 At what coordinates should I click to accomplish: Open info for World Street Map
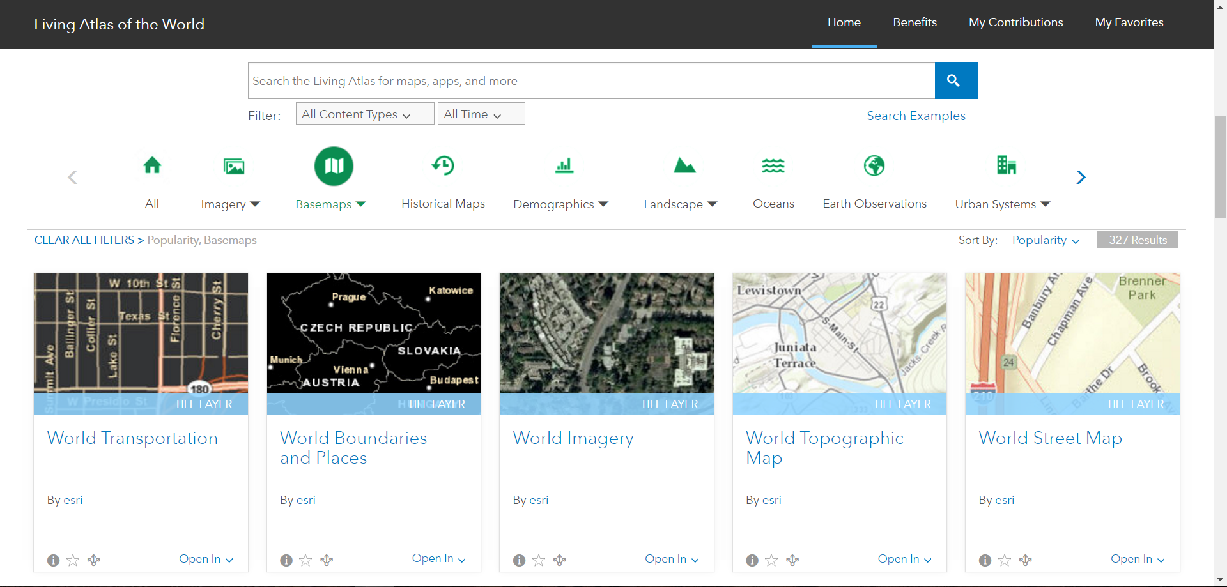(x=985, y=560)
